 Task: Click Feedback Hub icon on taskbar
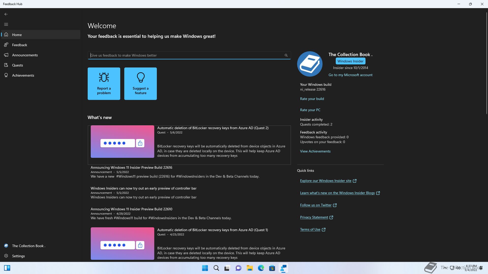(283, 268)
